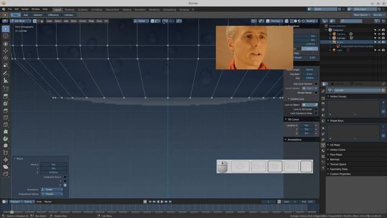This screenshot has height=218, width=387.
Task: Select the Annotate pencil tool
Action: (x=5, y=73)
